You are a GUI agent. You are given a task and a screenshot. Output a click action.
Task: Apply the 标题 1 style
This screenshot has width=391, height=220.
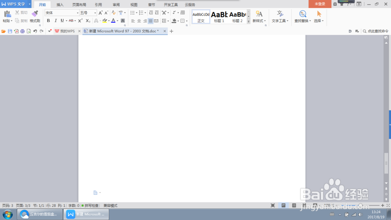(x=219, y=17)
